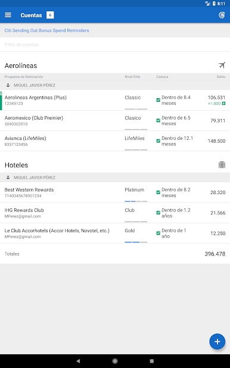
Task: Expand Le Club Accorhotels account row
Action: click(115, 233)
